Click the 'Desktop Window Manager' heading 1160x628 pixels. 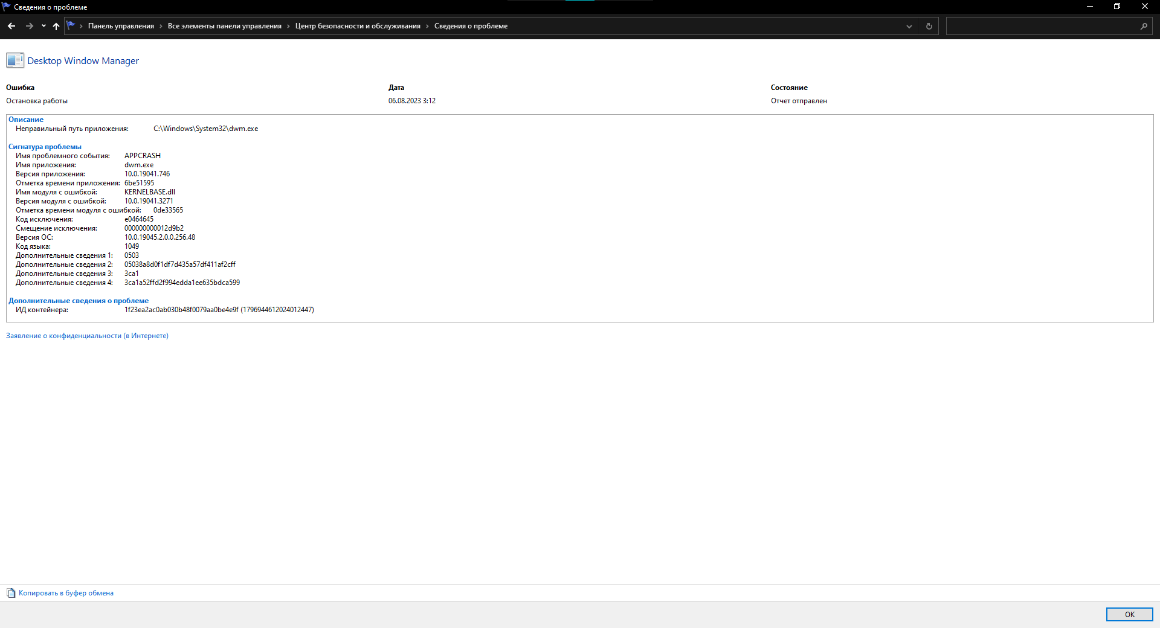point(83,61)
